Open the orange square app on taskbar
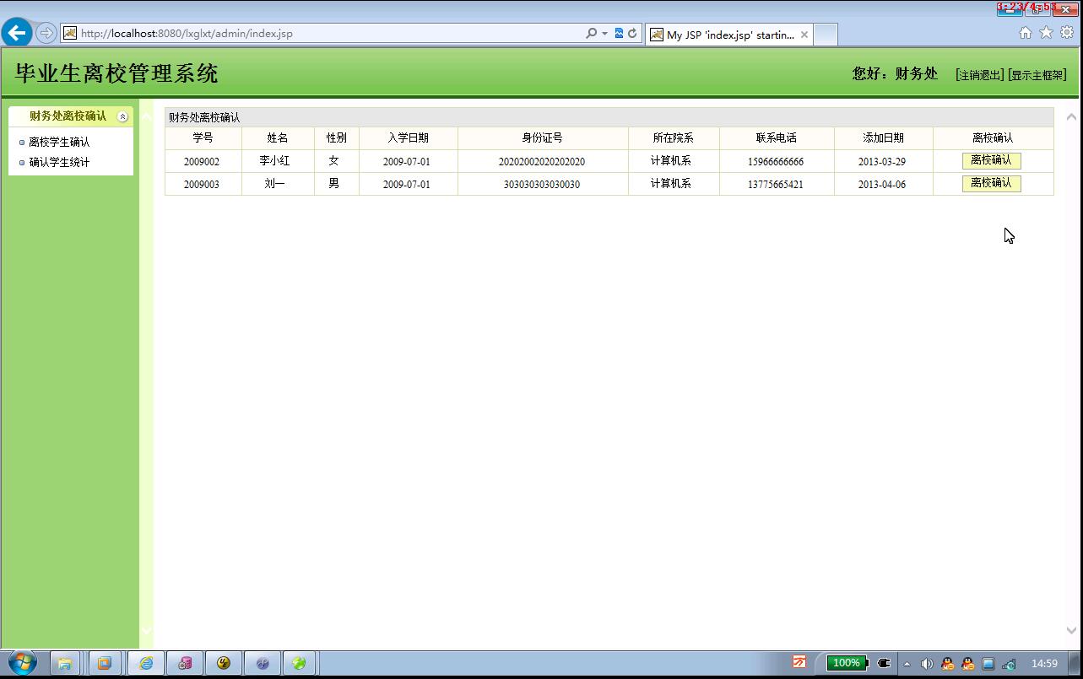Viewport: 1083px width, 679px height. pos(105,663)
